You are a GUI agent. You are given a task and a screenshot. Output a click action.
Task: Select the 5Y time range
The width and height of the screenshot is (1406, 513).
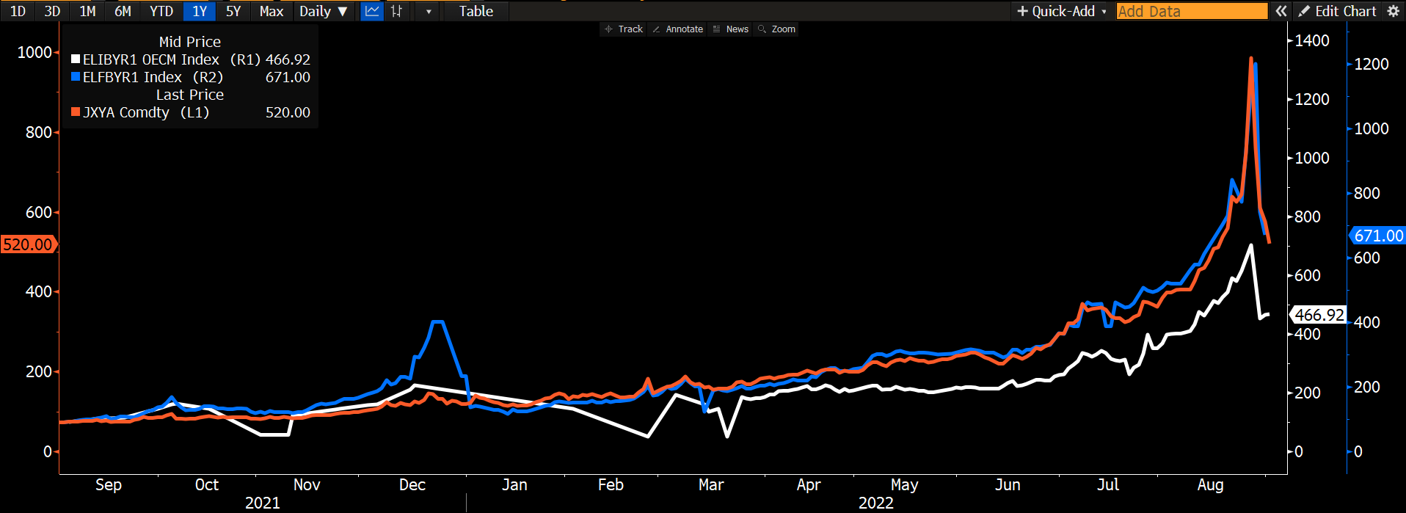pos(233,11)
